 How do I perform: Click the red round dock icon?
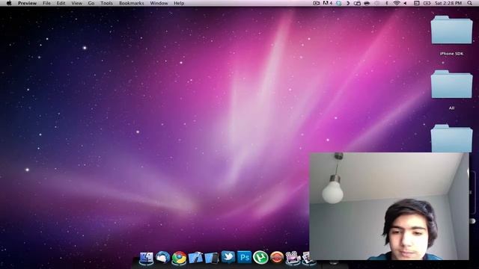point(276,257)
